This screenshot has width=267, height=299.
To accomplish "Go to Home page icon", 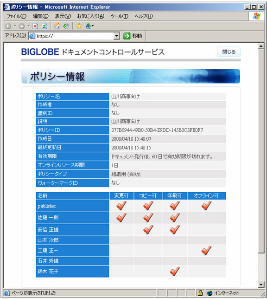I will pos(57,26).
